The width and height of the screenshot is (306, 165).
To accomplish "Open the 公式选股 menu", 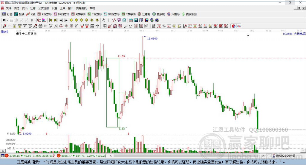I will (44, 8).
